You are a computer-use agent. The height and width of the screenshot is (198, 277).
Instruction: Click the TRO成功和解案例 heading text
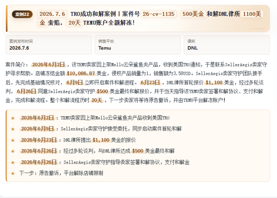[x=93, y=14]
